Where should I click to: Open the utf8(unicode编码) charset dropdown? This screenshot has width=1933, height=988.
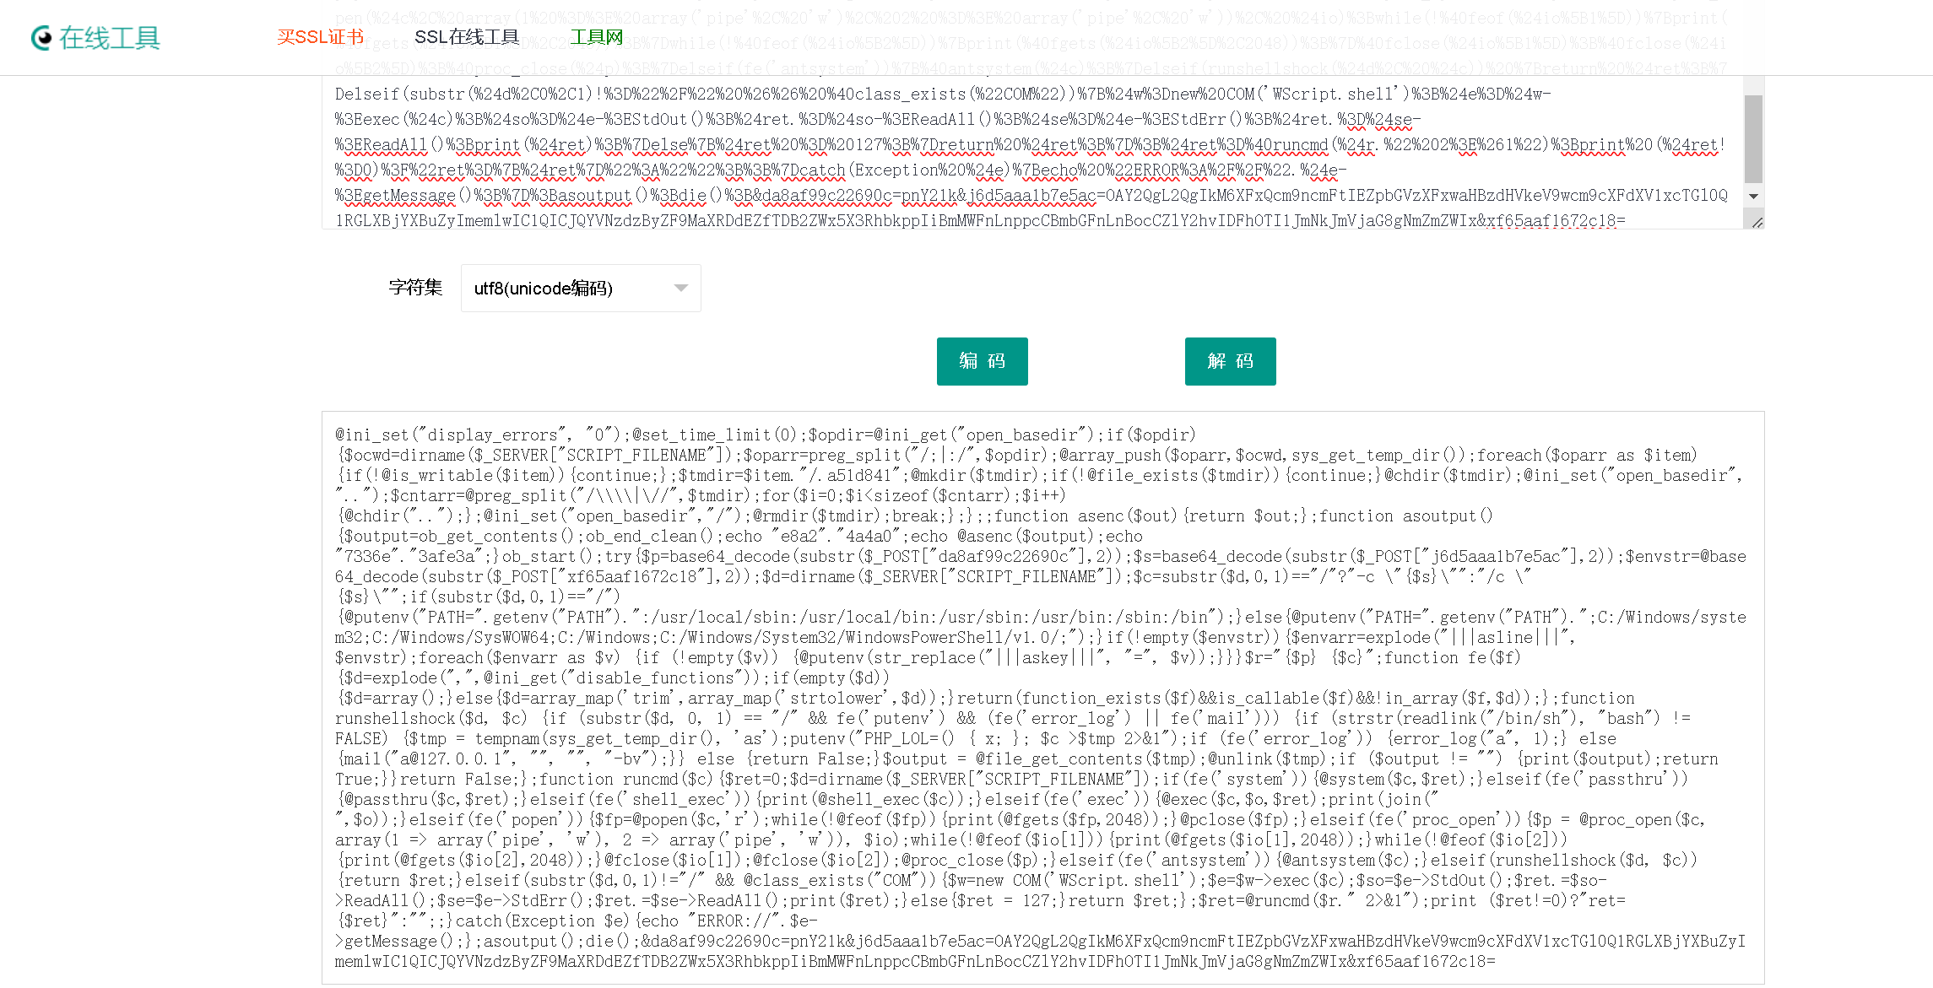(x=581, y=289)
